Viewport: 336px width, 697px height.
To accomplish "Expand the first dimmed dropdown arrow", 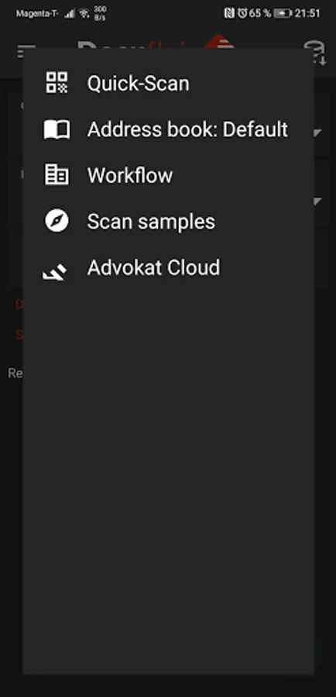I will 317,132.
